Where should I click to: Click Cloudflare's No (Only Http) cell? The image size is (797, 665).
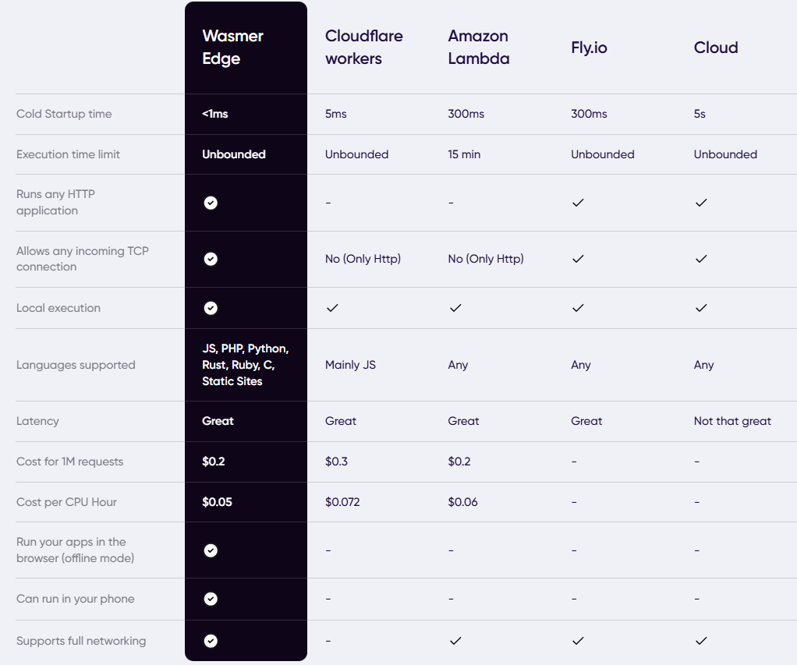(363, 259)
